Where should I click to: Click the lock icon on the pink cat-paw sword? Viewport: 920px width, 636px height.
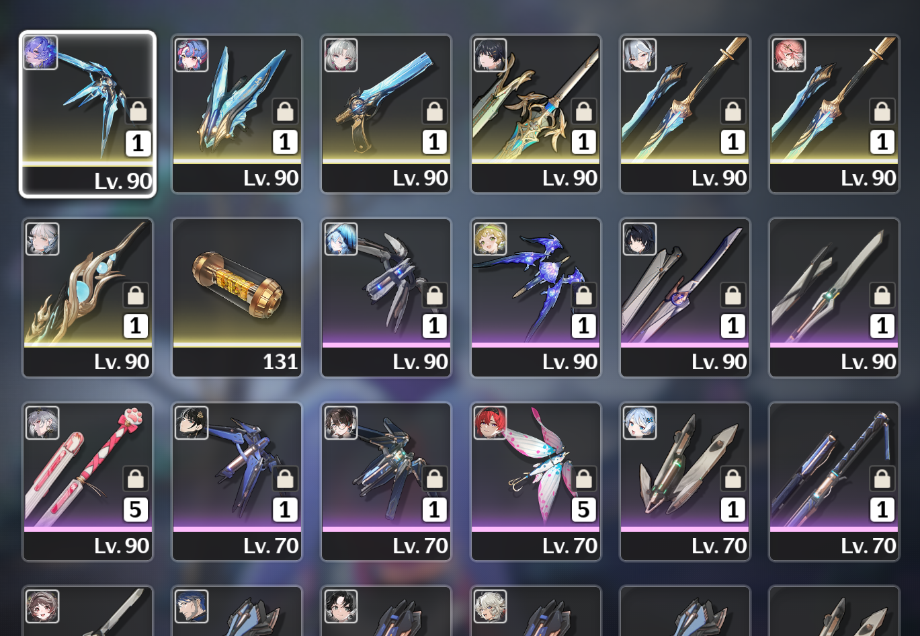(136, 479)
